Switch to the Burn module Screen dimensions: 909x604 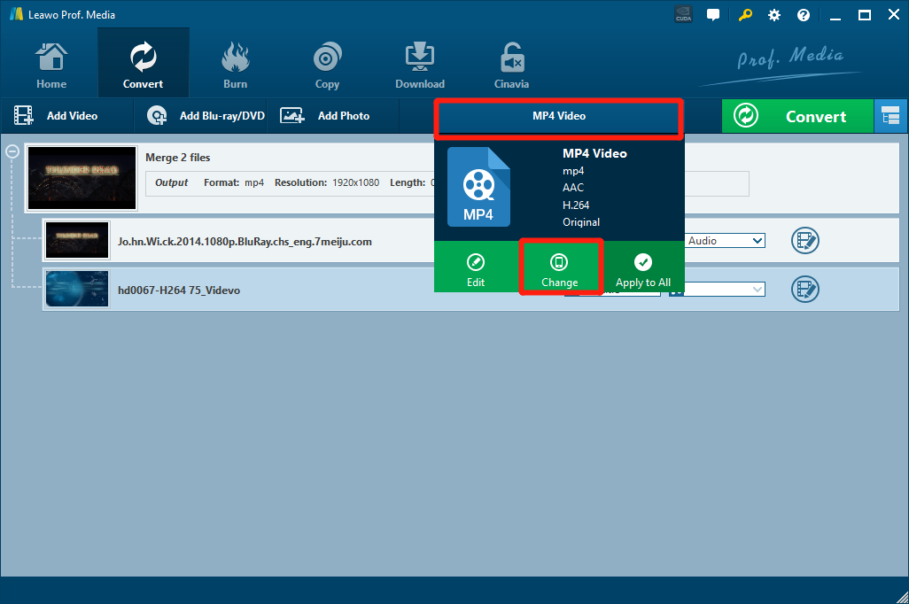235,66
